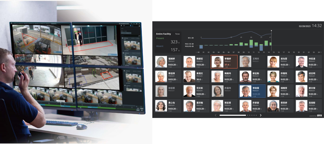Open the forklift camera feed
The width and height of the screenshot is (324, 144).
pyautogui.click(x=36, y=39)
